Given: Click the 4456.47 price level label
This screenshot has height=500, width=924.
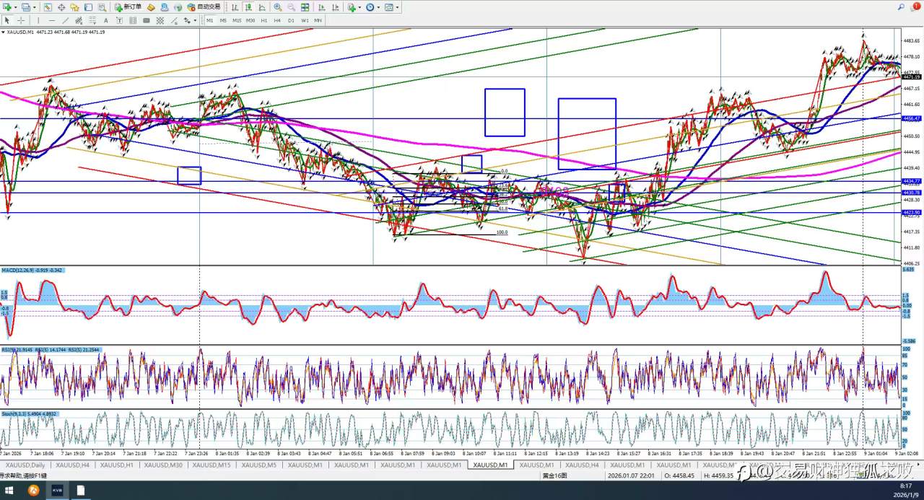Looking at the screenshot, I should click(x=912, y=118).
